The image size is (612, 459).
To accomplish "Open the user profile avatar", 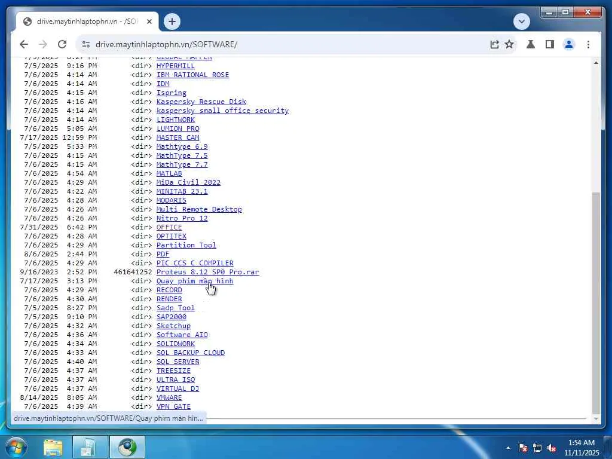I will coord(569,44).
